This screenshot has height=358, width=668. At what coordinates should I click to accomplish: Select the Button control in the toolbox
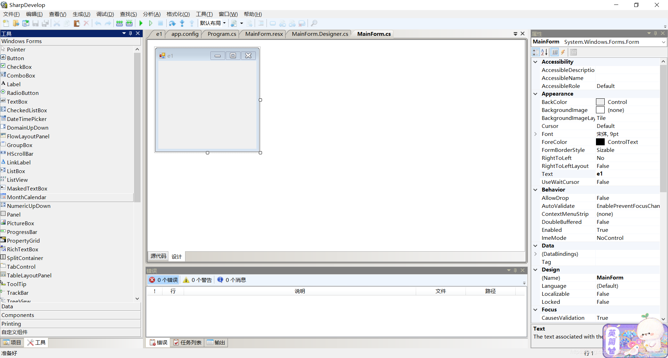[15, 58]
